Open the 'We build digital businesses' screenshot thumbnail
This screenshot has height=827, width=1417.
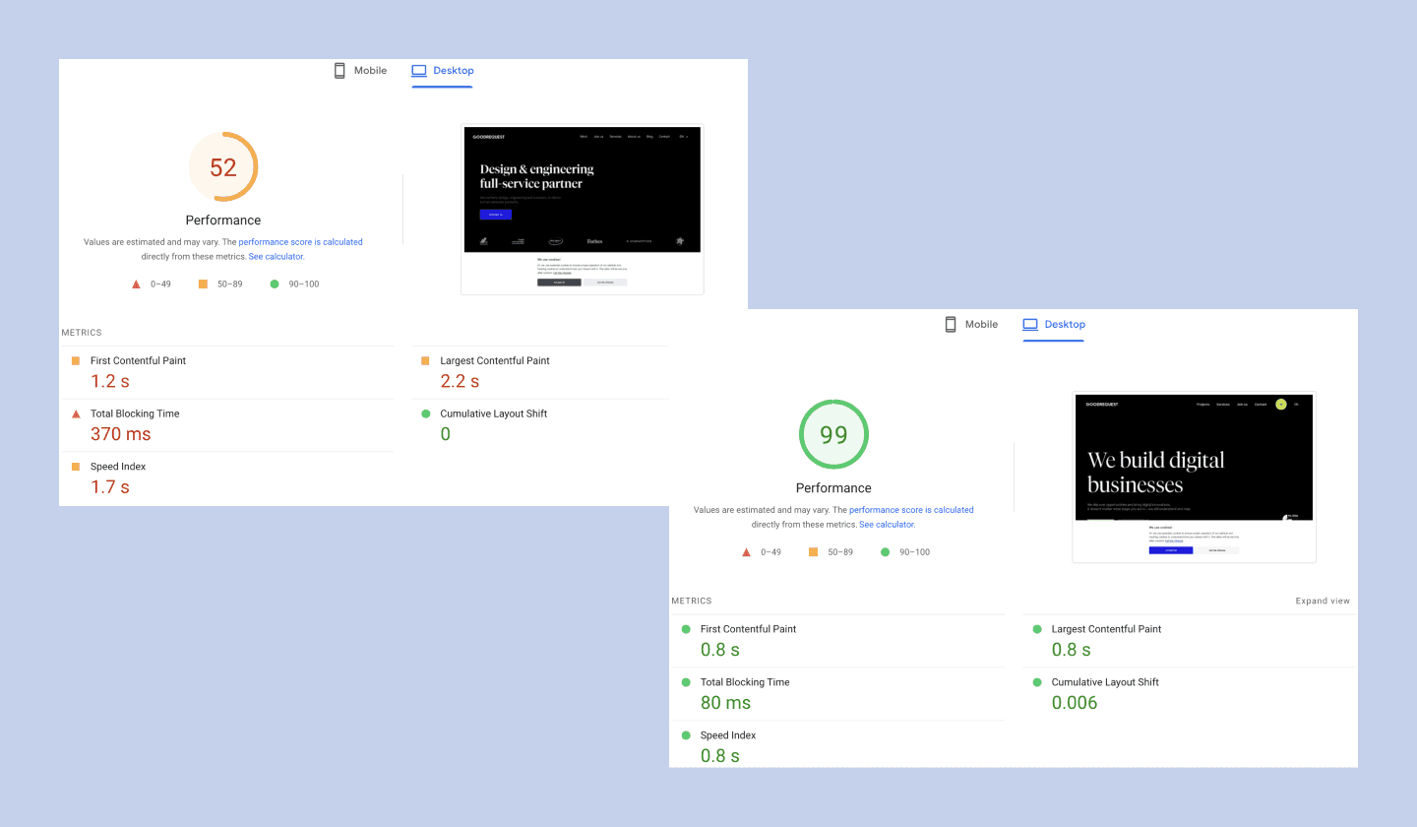tap(1194, 477)
